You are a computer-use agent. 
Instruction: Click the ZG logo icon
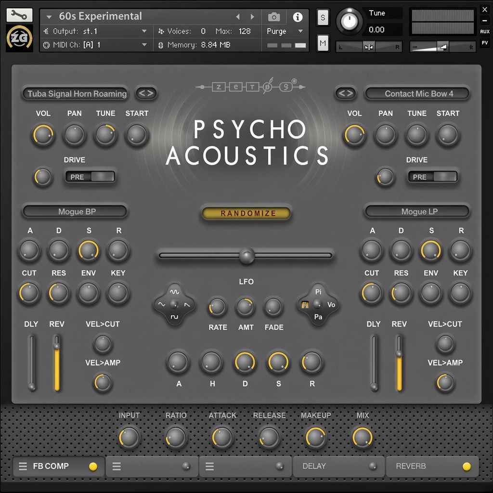tap(19, 38)
